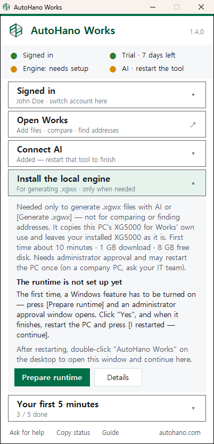Open the Guide link

(111, 433)
